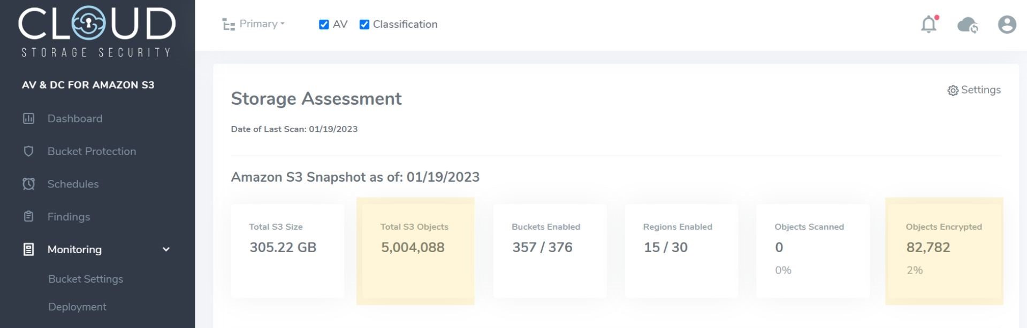
Task: Click the Total S3 Size card
Action: (288, 251)
